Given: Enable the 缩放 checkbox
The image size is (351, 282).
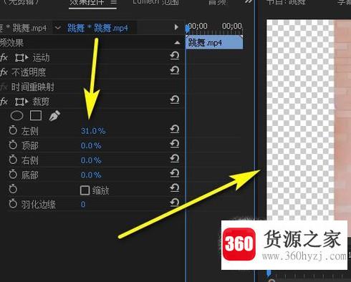Looking at the screenshot, I should pos(85,190).
